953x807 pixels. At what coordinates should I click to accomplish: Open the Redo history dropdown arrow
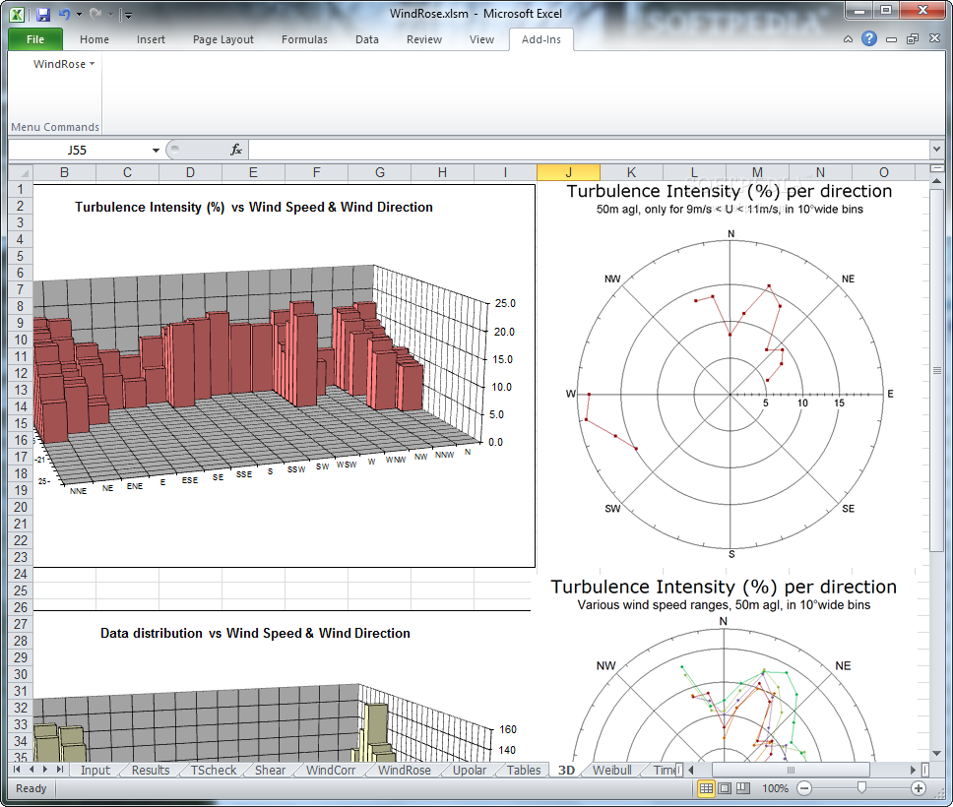tap(110, 14)
